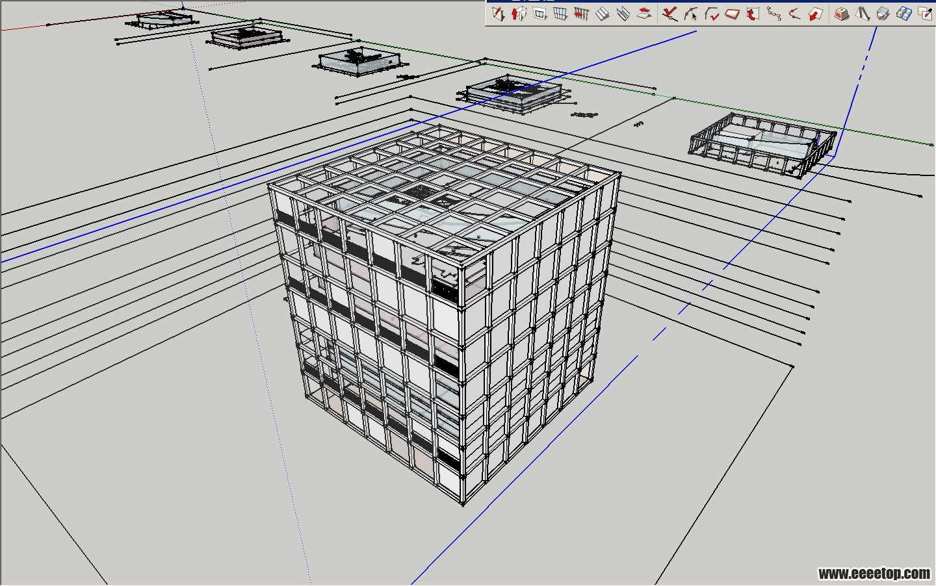Viewport: 936px width, 586px height.
Task: Select the red up-arrow wall tool icon
Action: [519, 14]
